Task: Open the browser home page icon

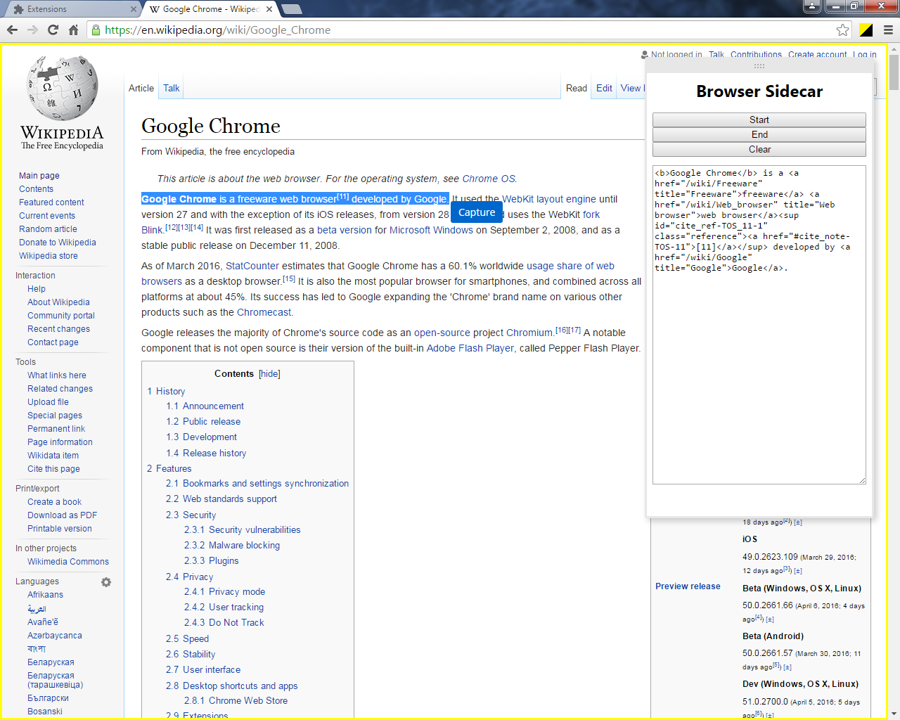Action: pos(73,30)
